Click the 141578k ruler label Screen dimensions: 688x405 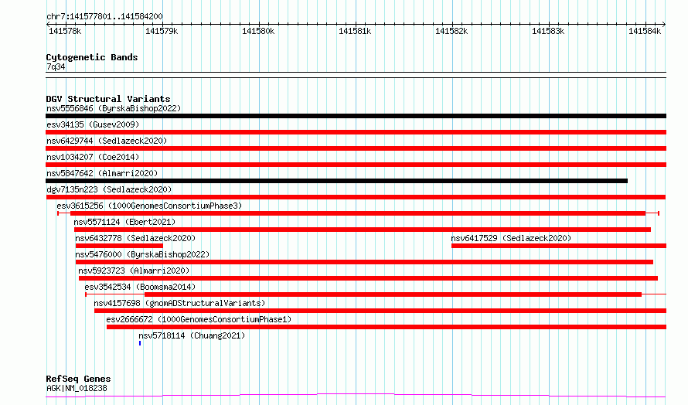[x=65, y=31]
